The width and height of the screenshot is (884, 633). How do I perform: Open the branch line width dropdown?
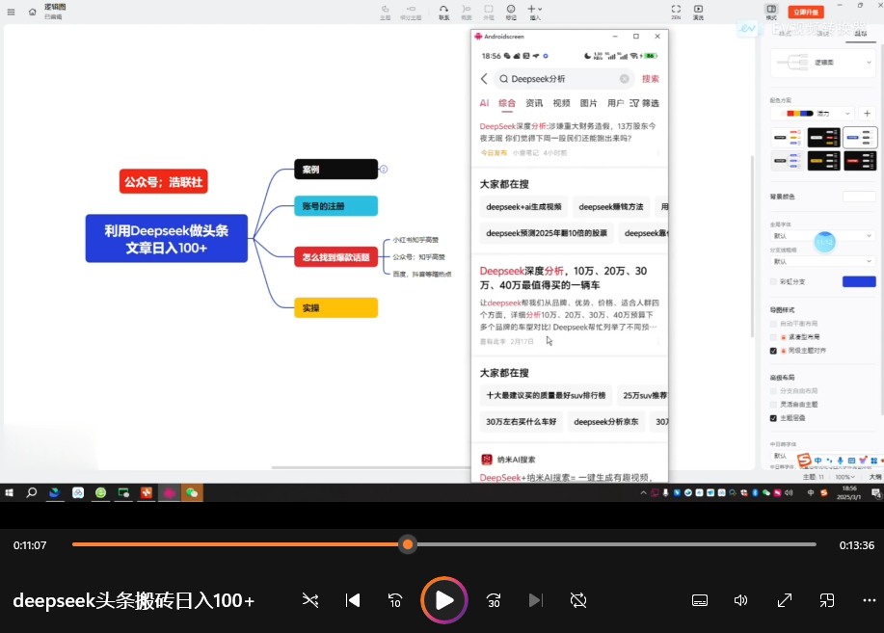pyautogui.click(x=822, y=261)
